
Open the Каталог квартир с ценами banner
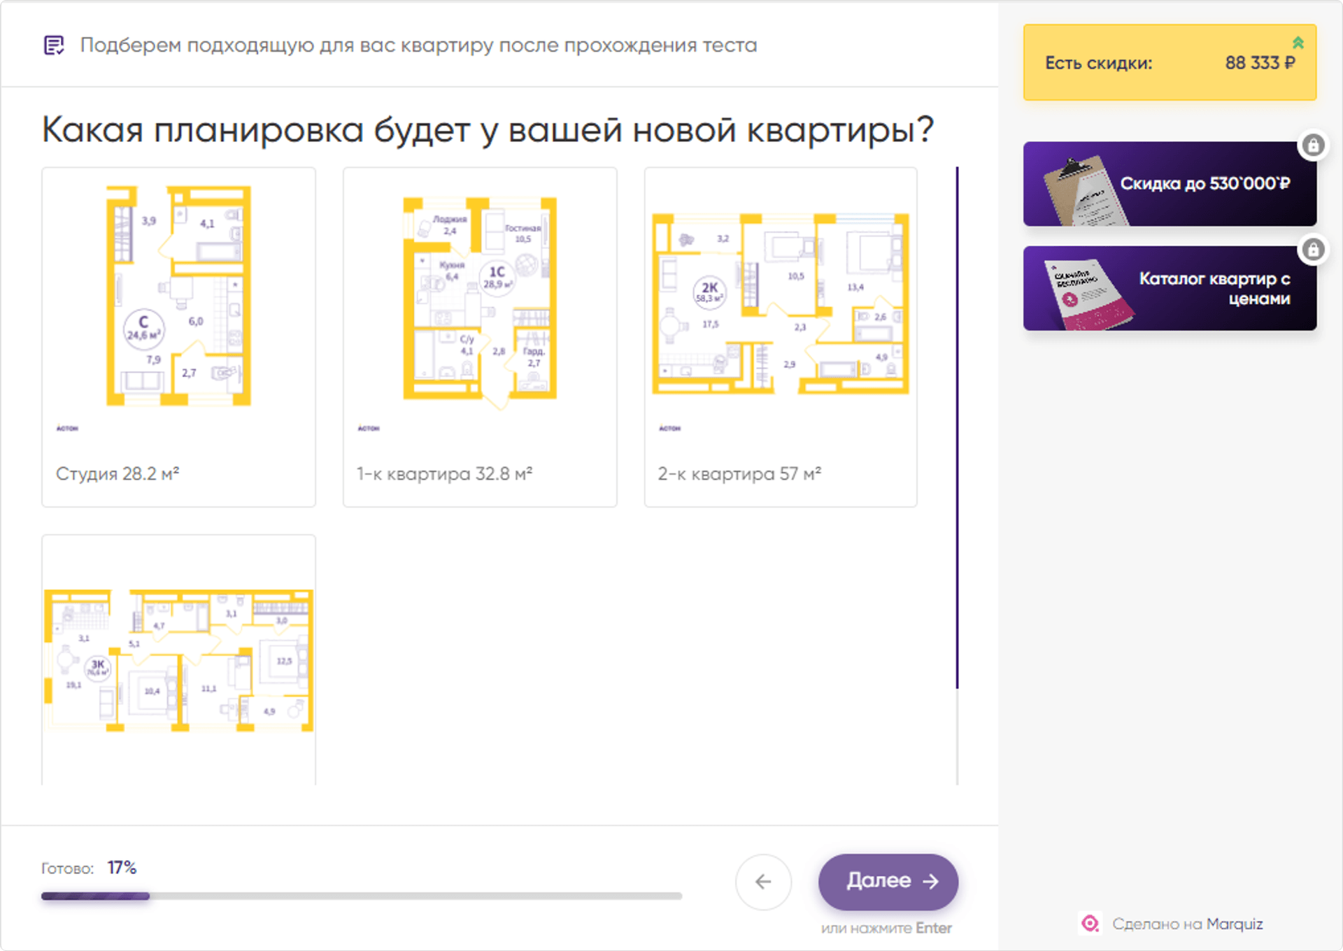tap(1214, 288)
